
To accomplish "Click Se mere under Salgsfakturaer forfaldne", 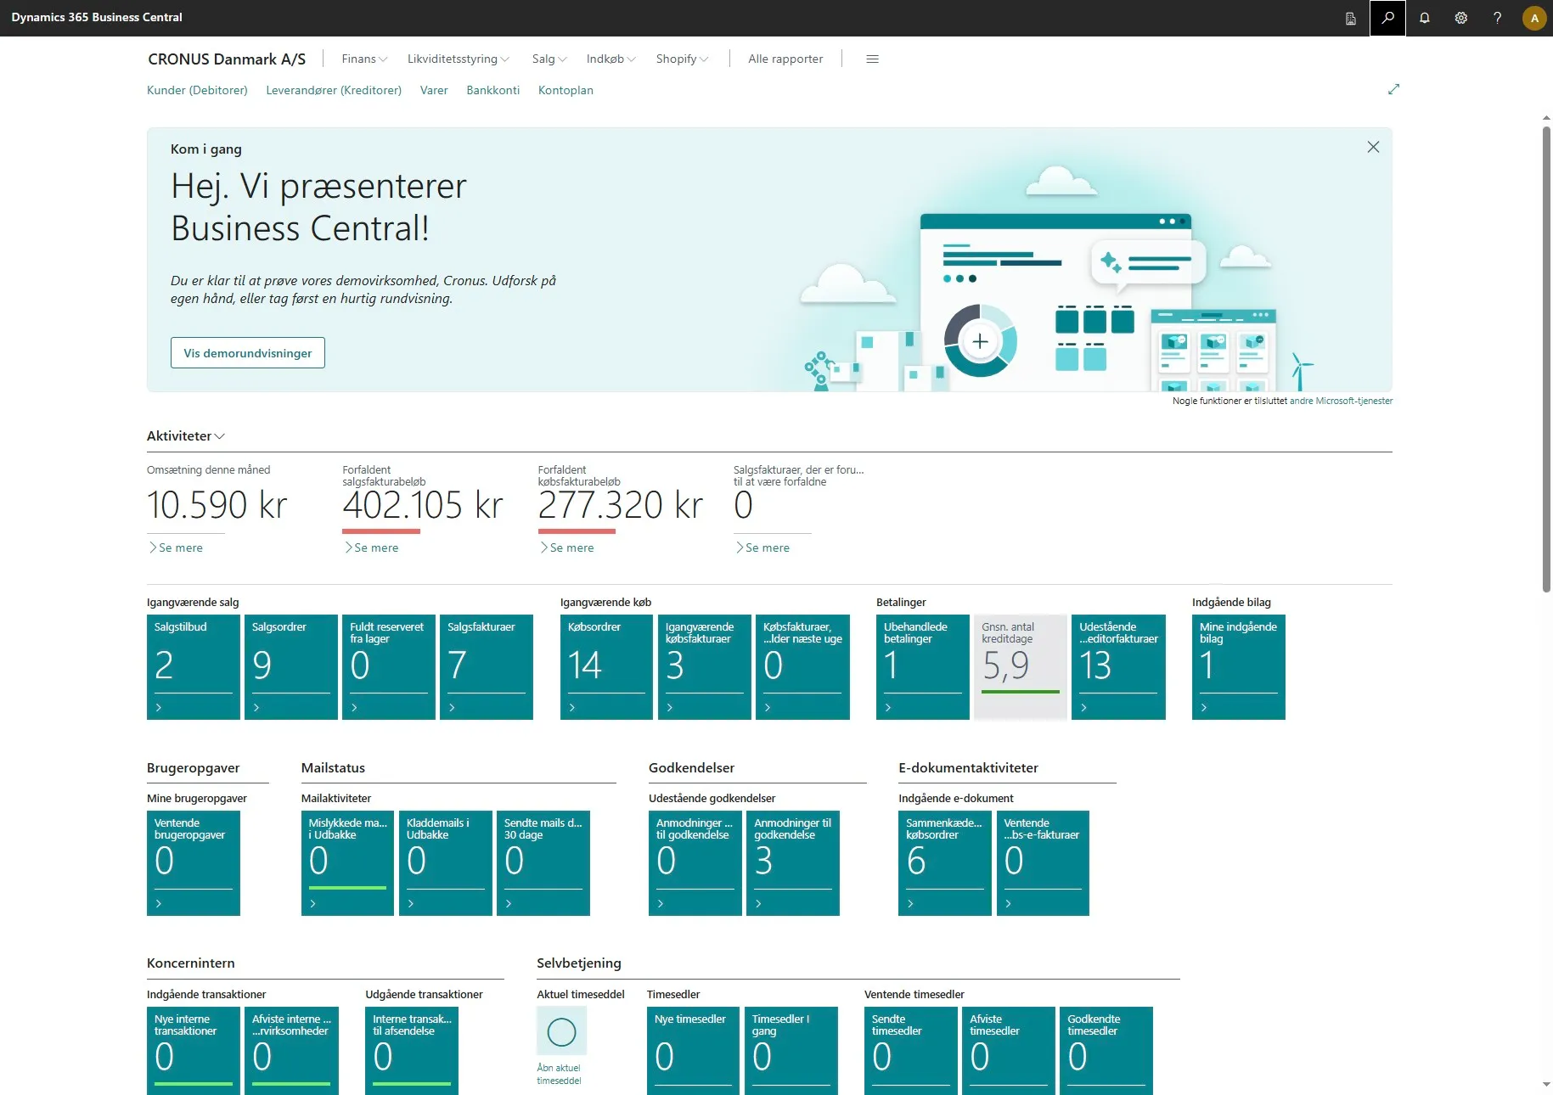I will [x=763, y=547].
